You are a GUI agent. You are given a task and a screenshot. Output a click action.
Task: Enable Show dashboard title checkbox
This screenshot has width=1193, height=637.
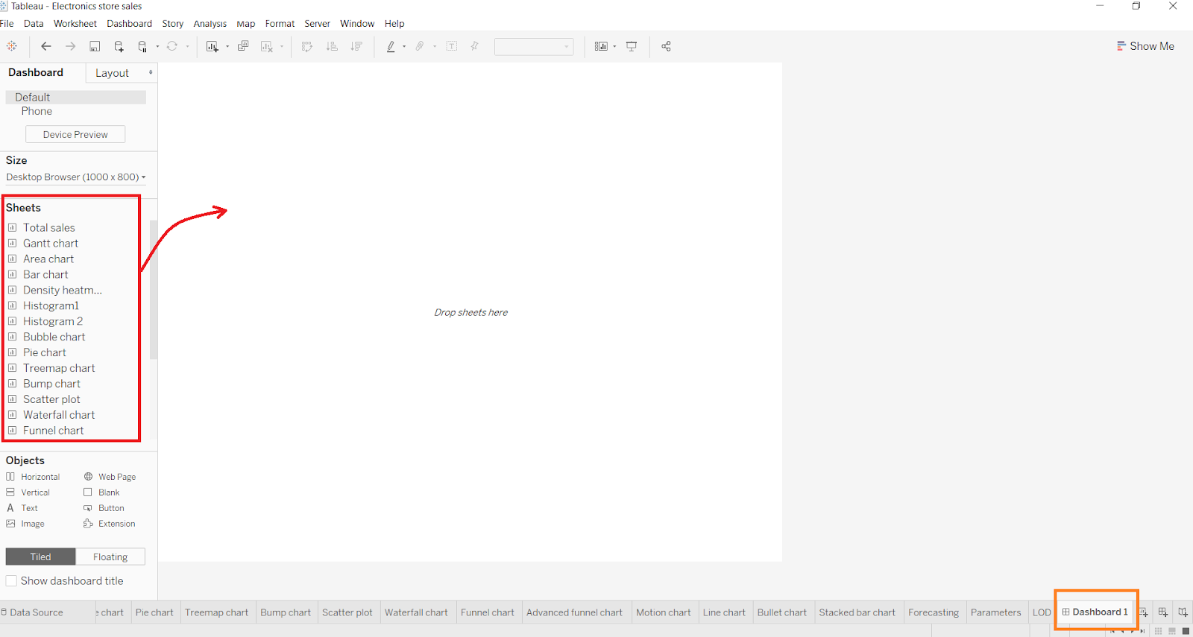pos(11,581)
